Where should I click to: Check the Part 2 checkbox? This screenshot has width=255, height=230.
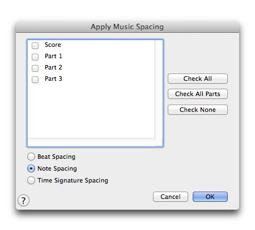click(x=35, y=68)
